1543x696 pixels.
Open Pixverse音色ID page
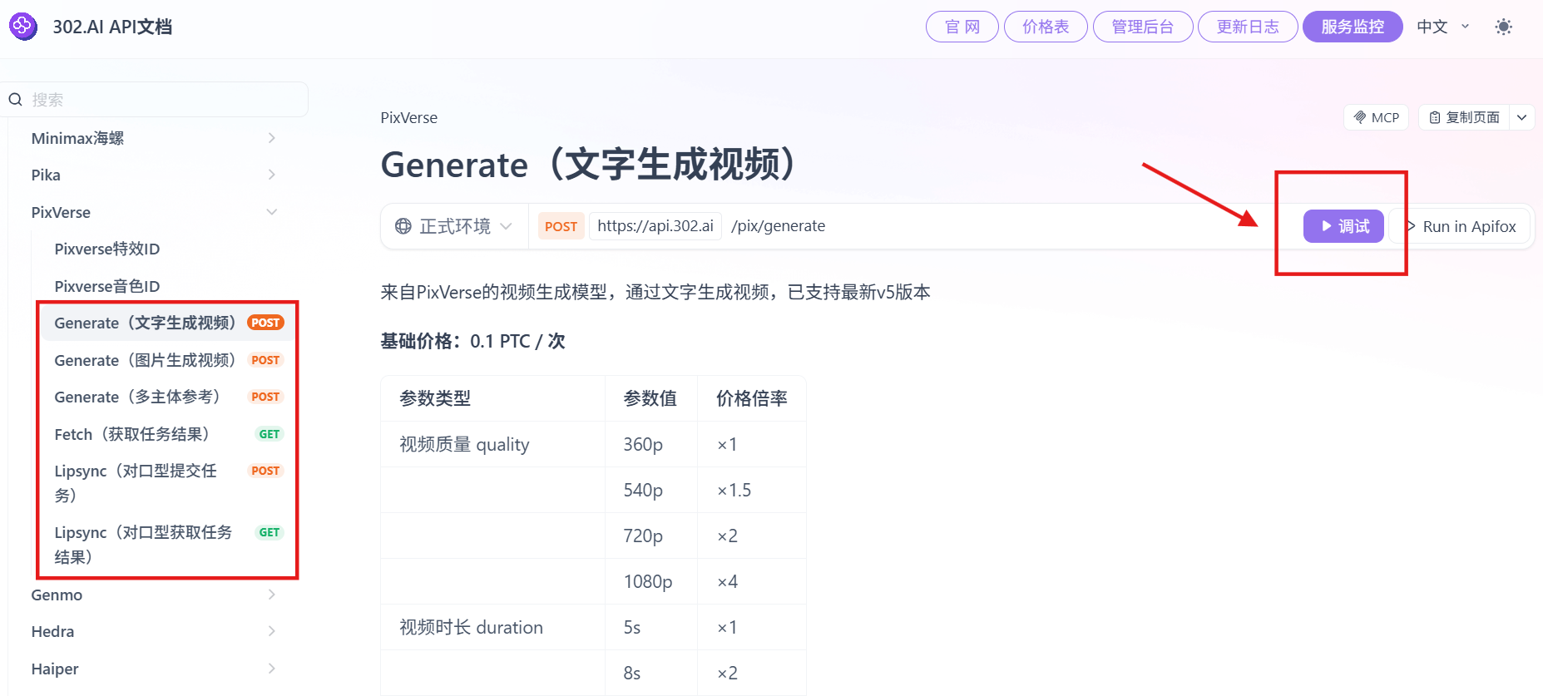click(x=106, y=286)
